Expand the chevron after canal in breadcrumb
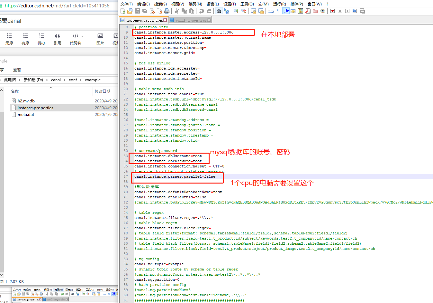Screen dimensions: 433x303 click(x=65, y=80)
